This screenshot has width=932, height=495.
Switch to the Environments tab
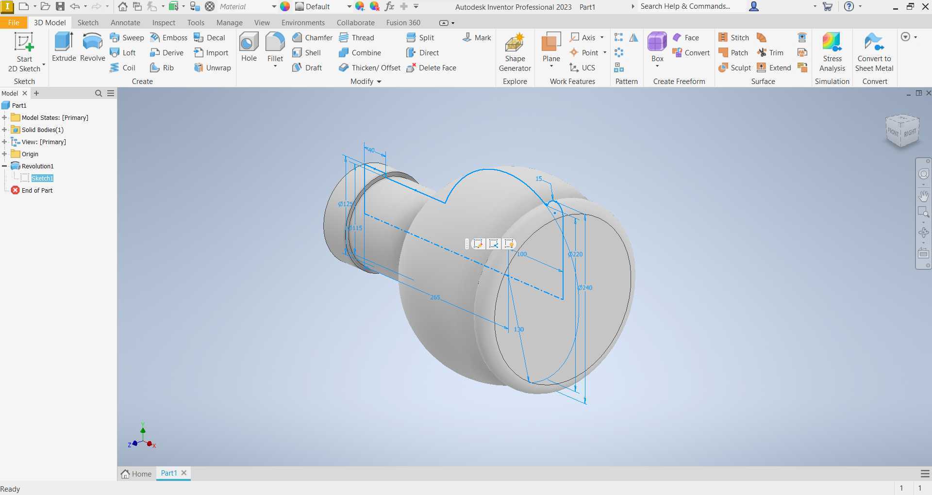coord(303,22)
